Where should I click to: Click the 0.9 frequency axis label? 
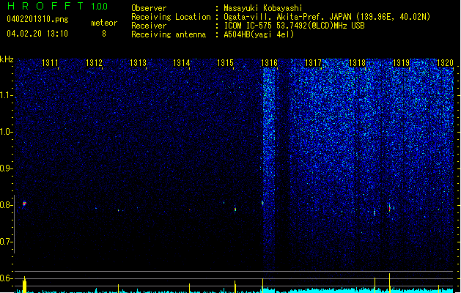click(6, 168)
